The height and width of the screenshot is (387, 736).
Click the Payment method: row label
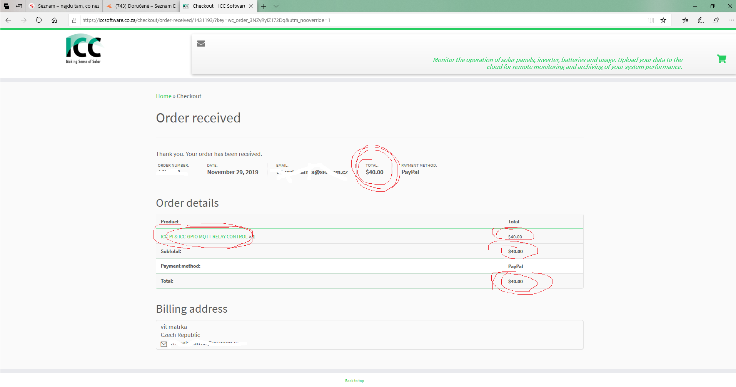click(180, 266)
